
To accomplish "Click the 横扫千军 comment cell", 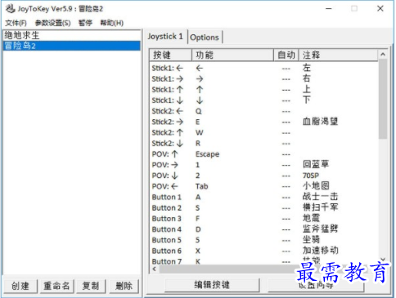I will tap(320, 207).
